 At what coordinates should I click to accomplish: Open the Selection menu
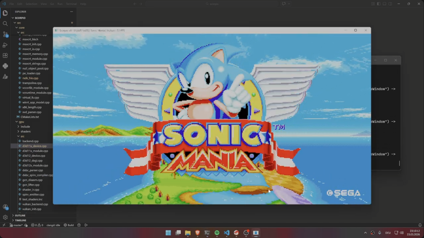(31, 4)
